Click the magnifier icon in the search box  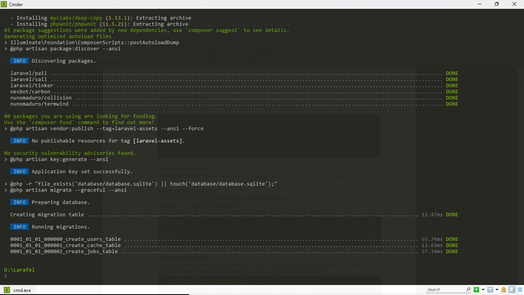468,290
